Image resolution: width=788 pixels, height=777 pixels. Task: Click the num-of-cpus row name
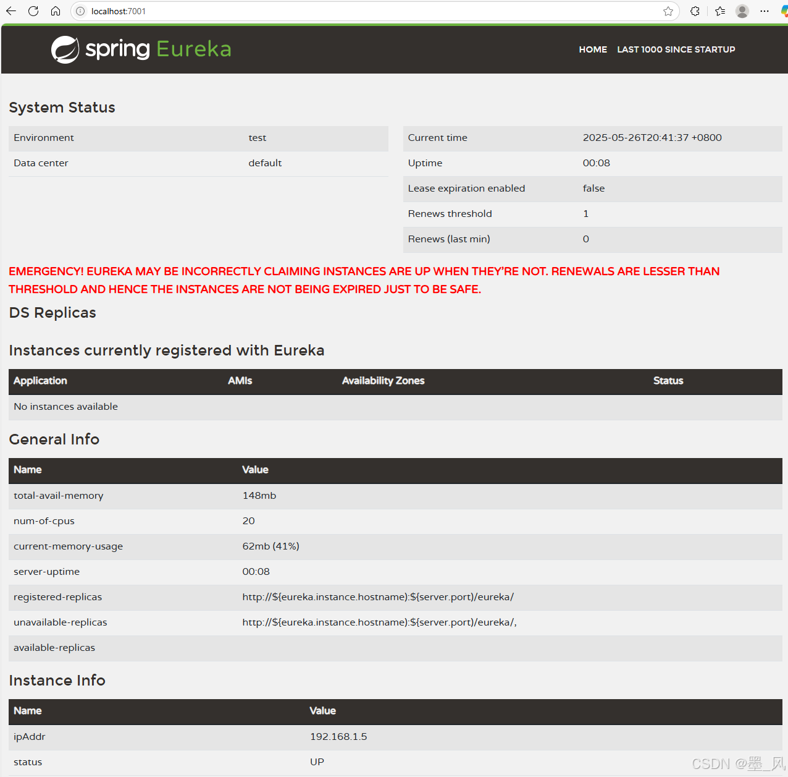pyautogui.click(x=44, y=521)
